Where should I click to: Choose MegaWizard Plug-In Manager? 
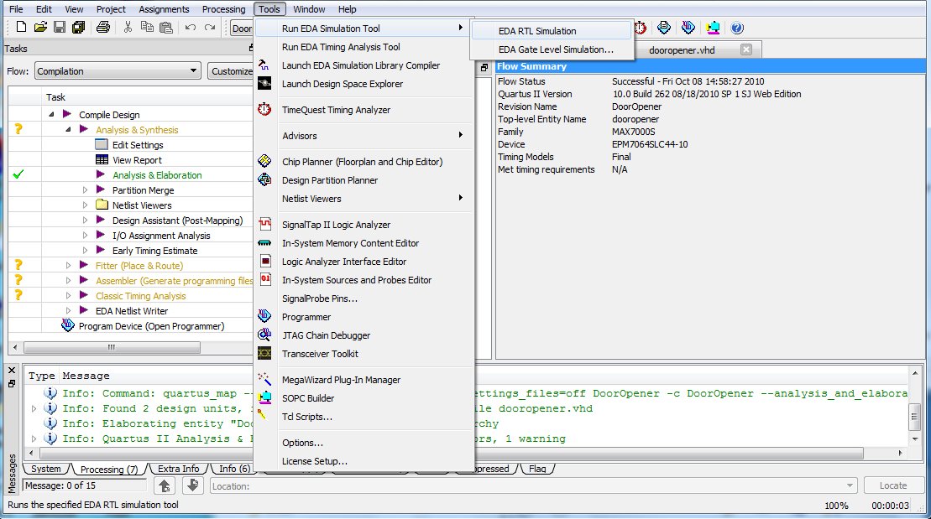pos(341,380)
